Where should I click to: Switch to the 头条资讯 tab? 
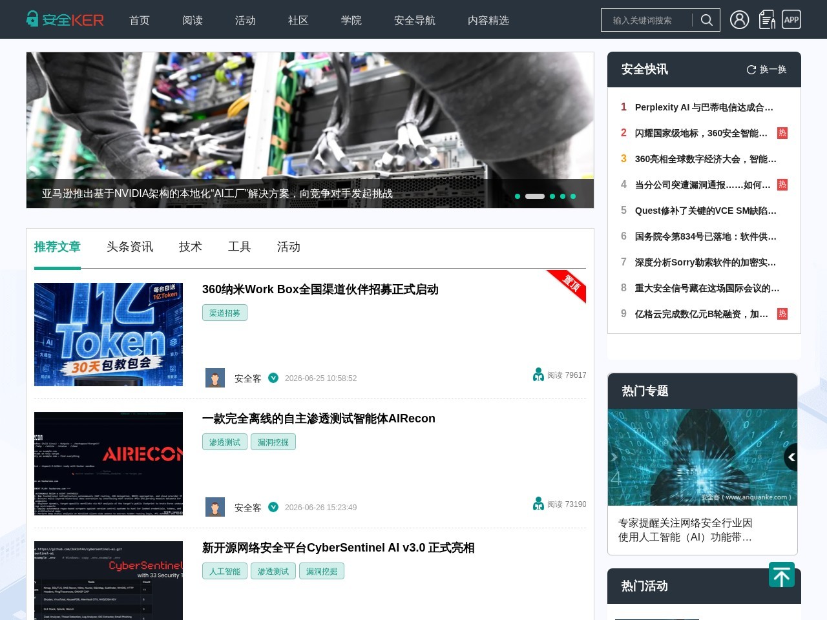pos(130,247)
